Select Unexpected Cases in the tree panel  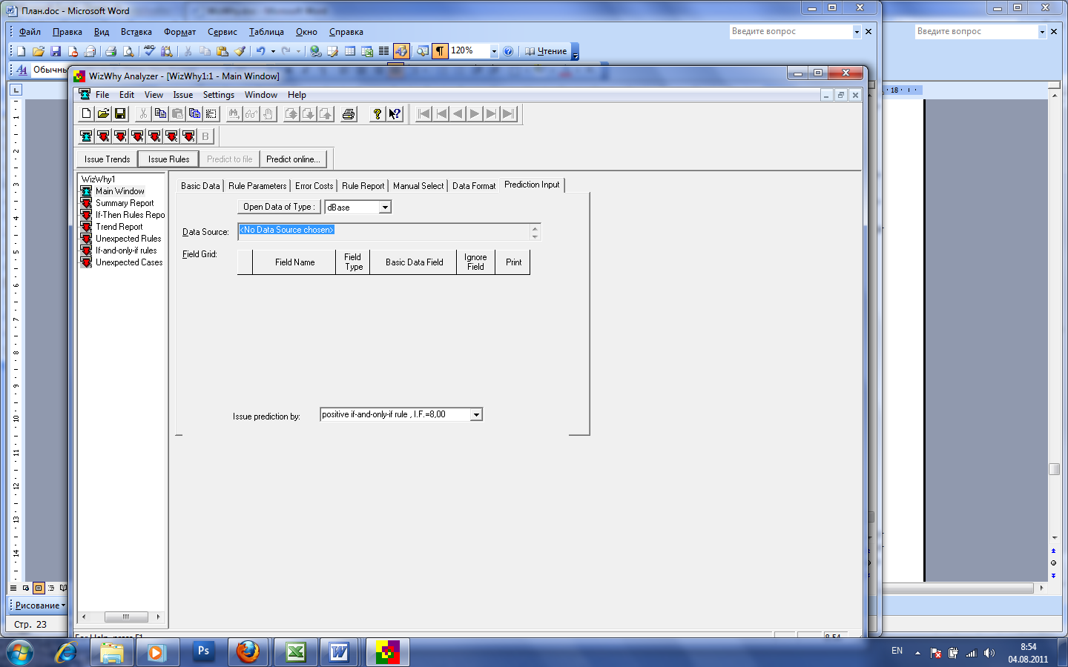tap(129, 262)
